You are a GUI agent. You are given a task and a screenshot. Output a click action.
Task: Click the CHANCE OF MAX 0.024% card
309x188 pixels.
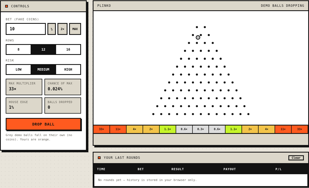[63, 87]
